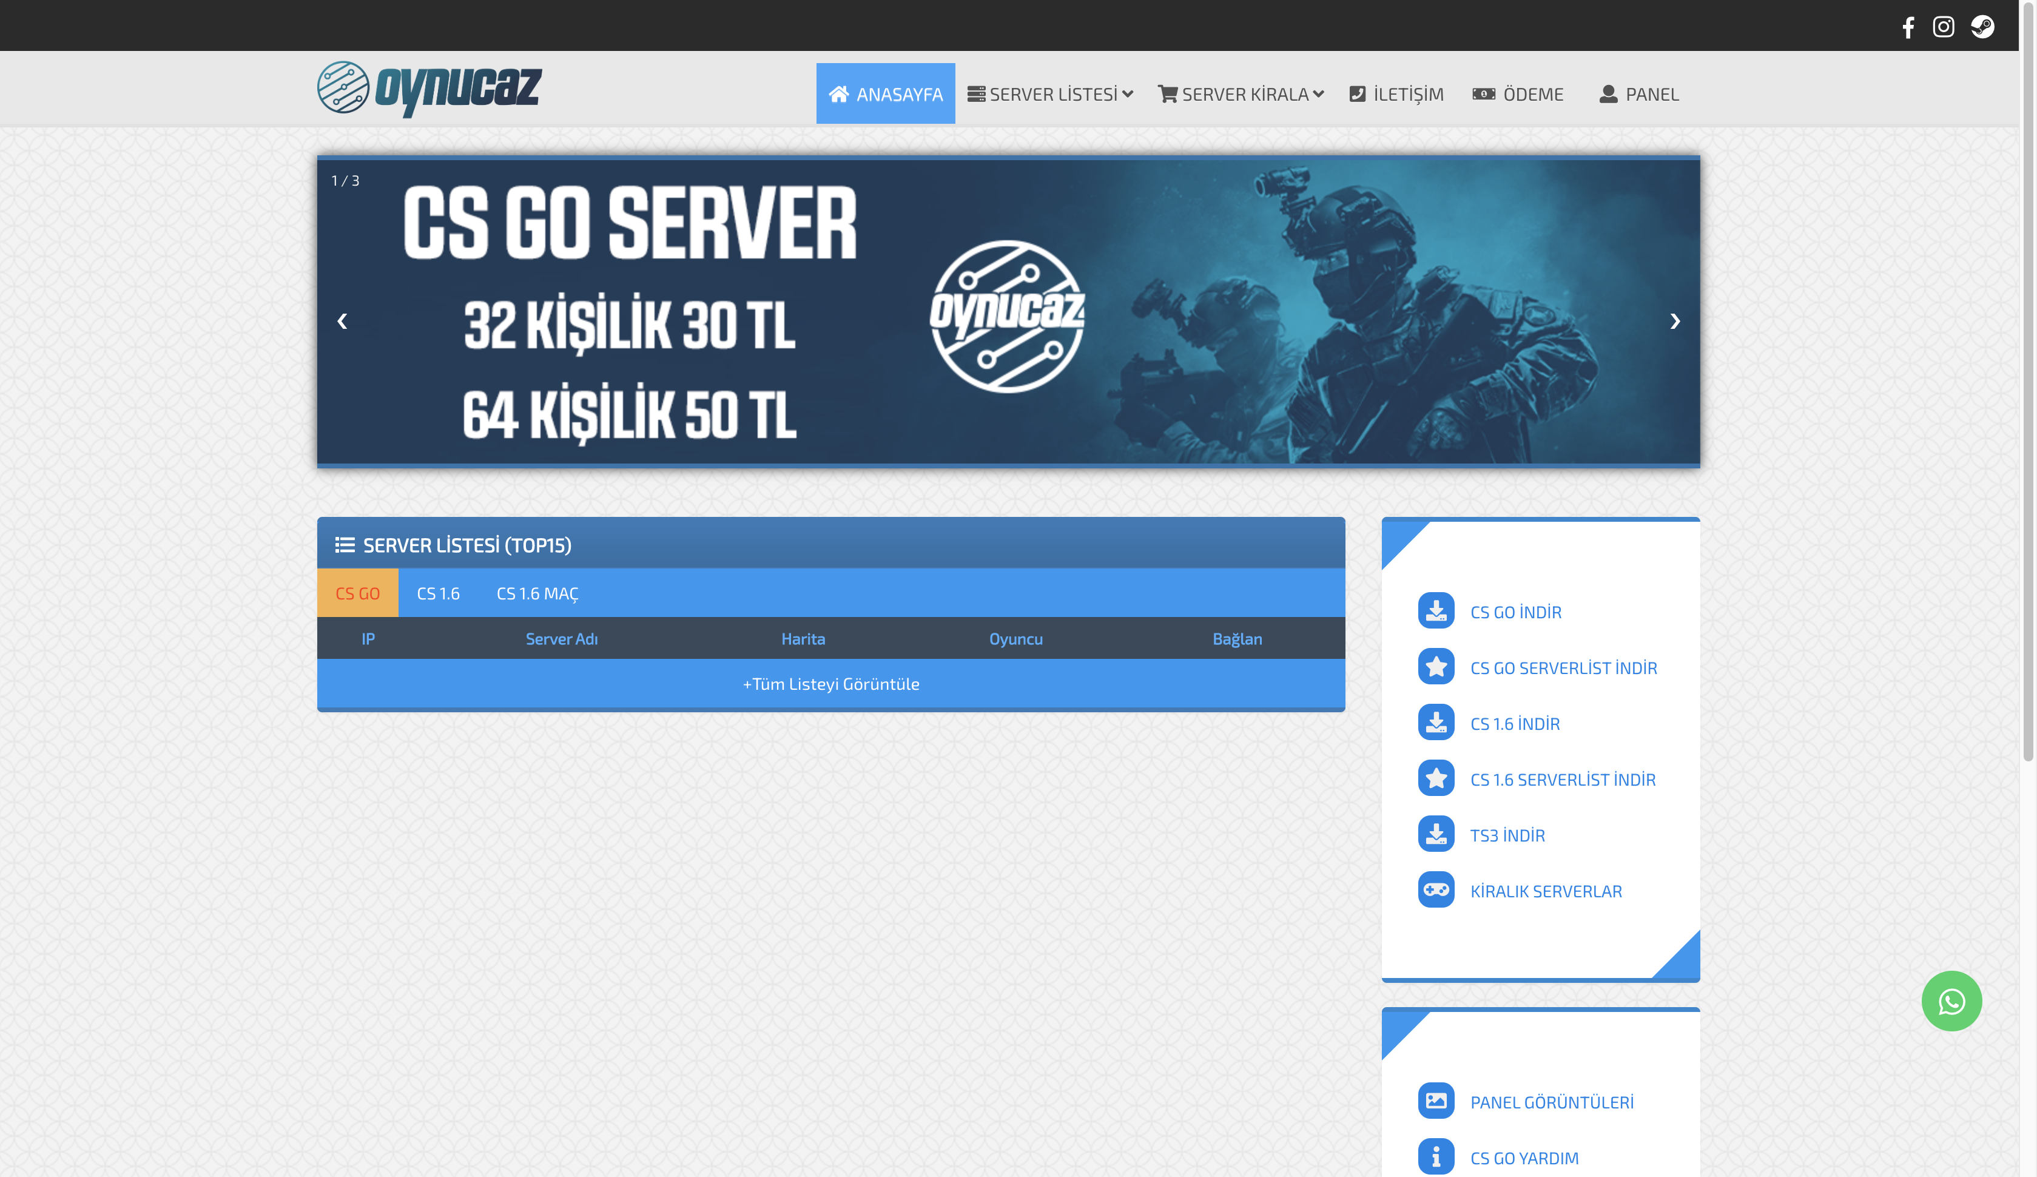Click the Harita column header
This screenshot has height=1177, width=2037.
803,639
